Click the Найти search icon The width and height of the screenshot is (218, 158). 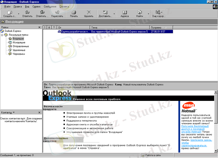[x=140, y=12]
